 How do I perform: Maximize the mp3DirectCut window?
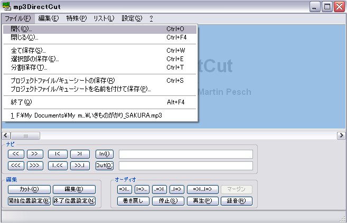click(x=327, y=7)
